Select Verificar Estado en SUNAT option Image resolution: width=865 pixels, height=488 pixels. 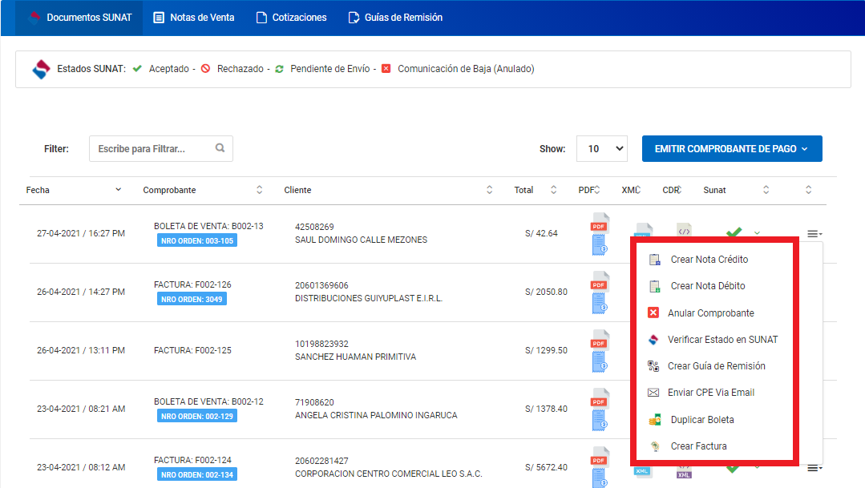pos(722,340)
